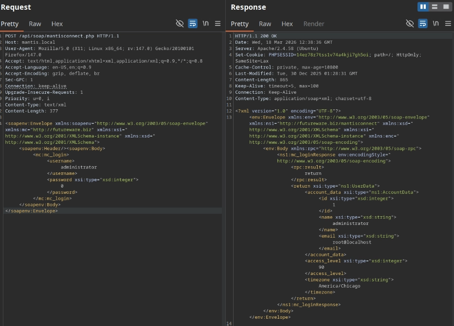
Task: Open the Response Pretty tab
Action: 239,24
